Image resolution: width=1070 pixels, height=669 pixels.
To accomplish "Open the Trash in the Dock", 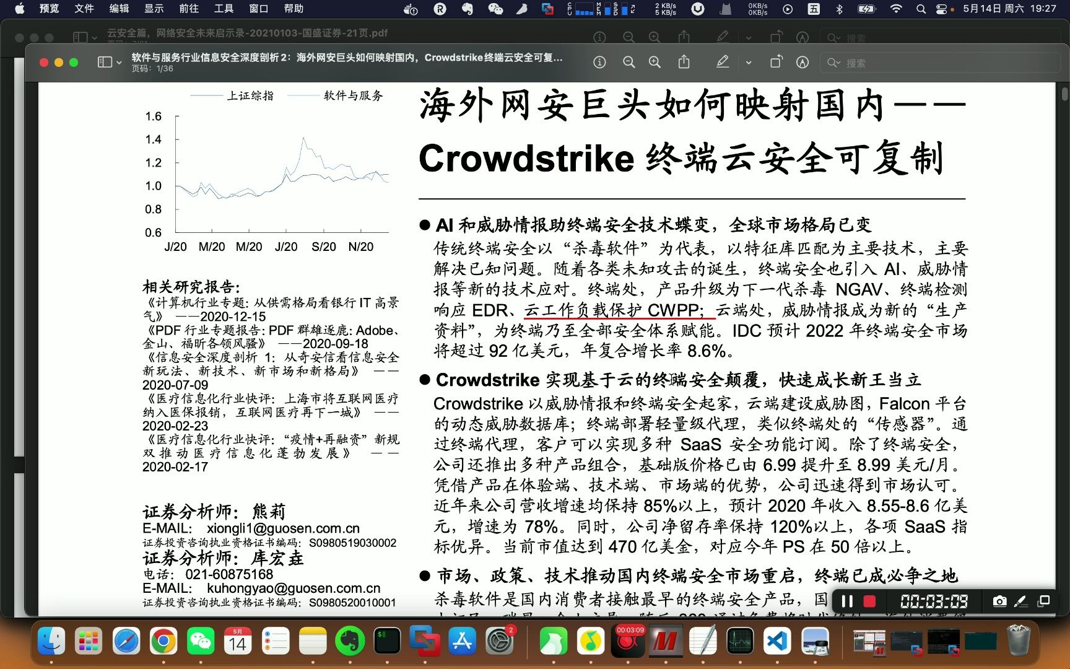I will [x=1019, y=641].
